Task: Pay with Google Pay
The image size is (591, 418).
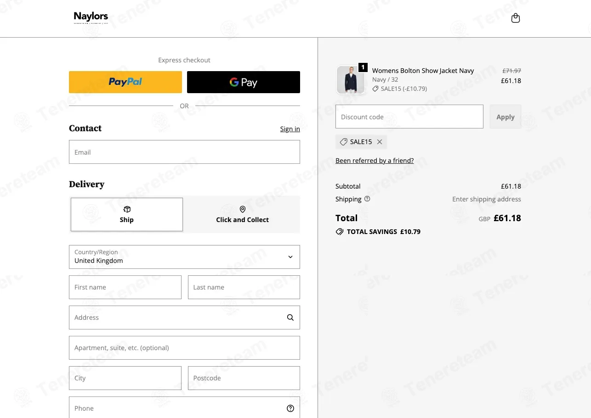Action: 244,82
